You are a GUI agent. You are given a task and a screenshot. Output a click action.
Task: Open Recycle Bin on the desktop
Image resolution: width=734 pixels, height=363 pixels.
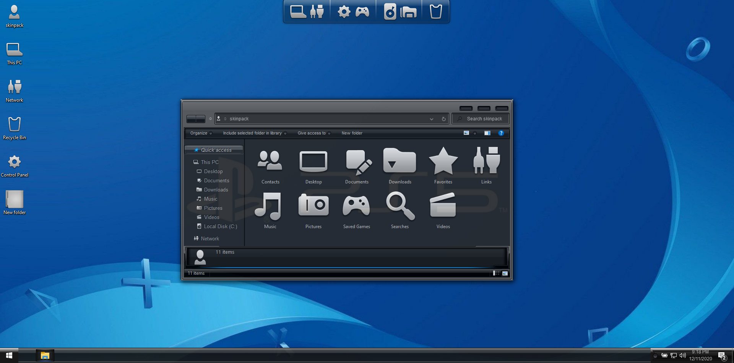pyautogui.click(x=15, y=128)
